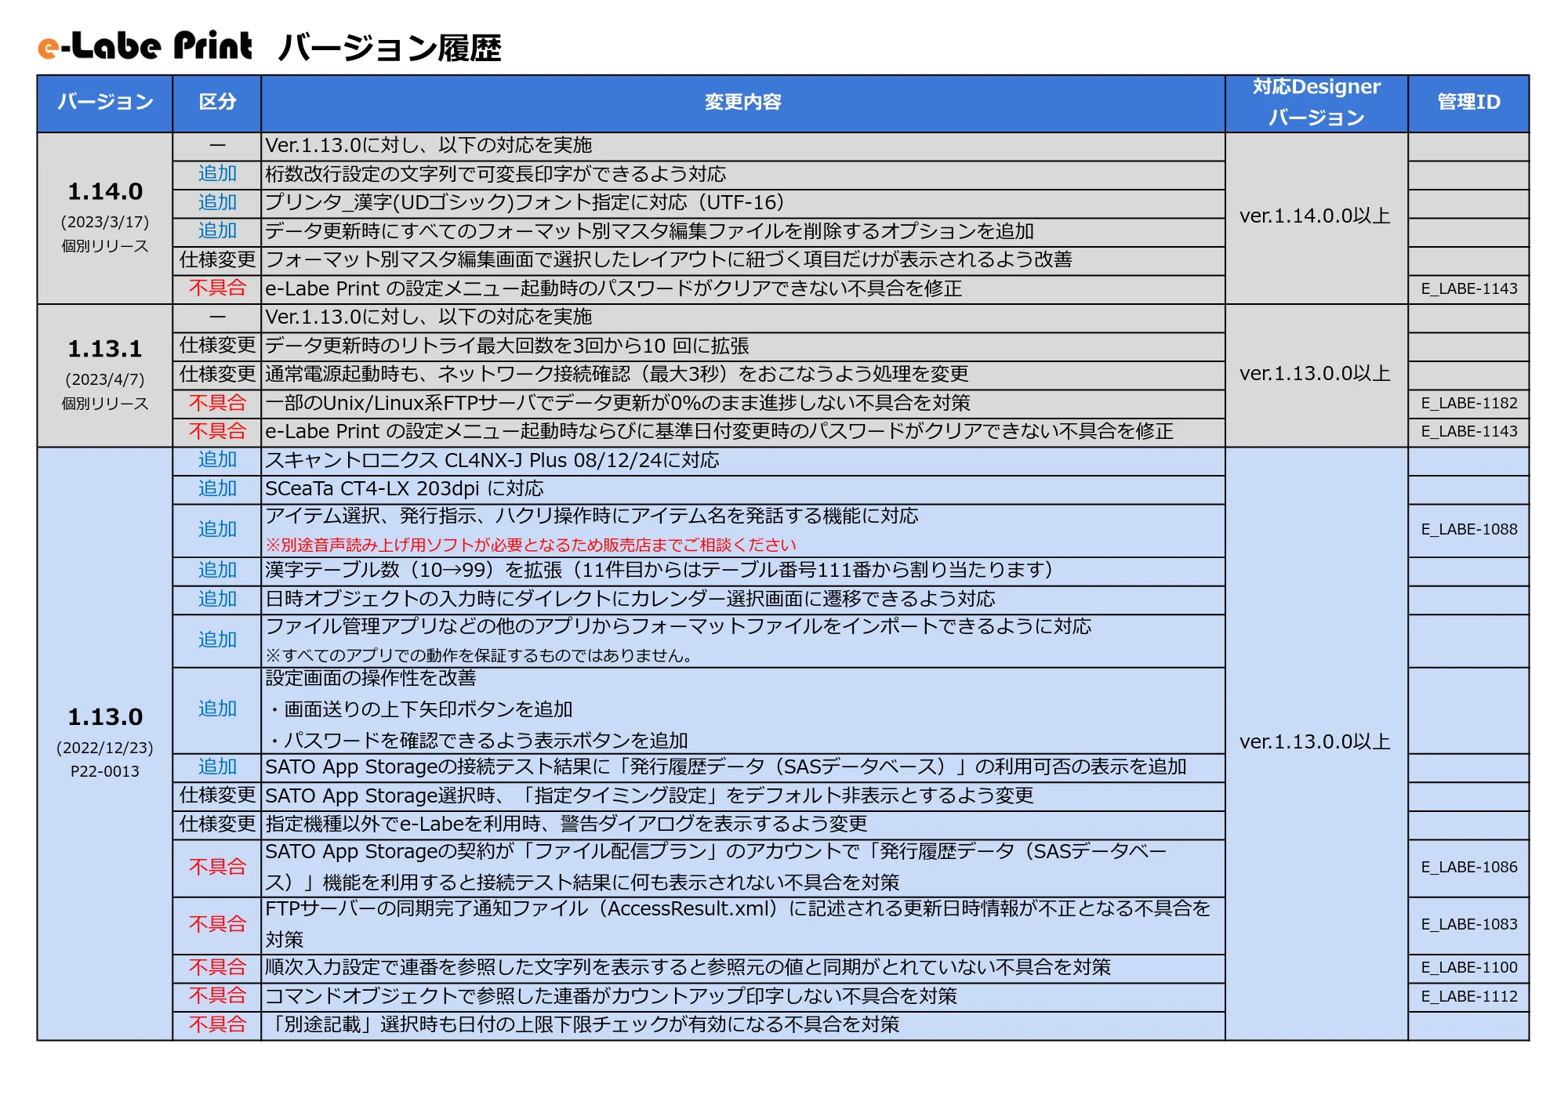The image size is (1568, 1109).
Task: Click ・画面送りの上下矢印ボタンを追加 line
Action: click(x=419, y=709)
